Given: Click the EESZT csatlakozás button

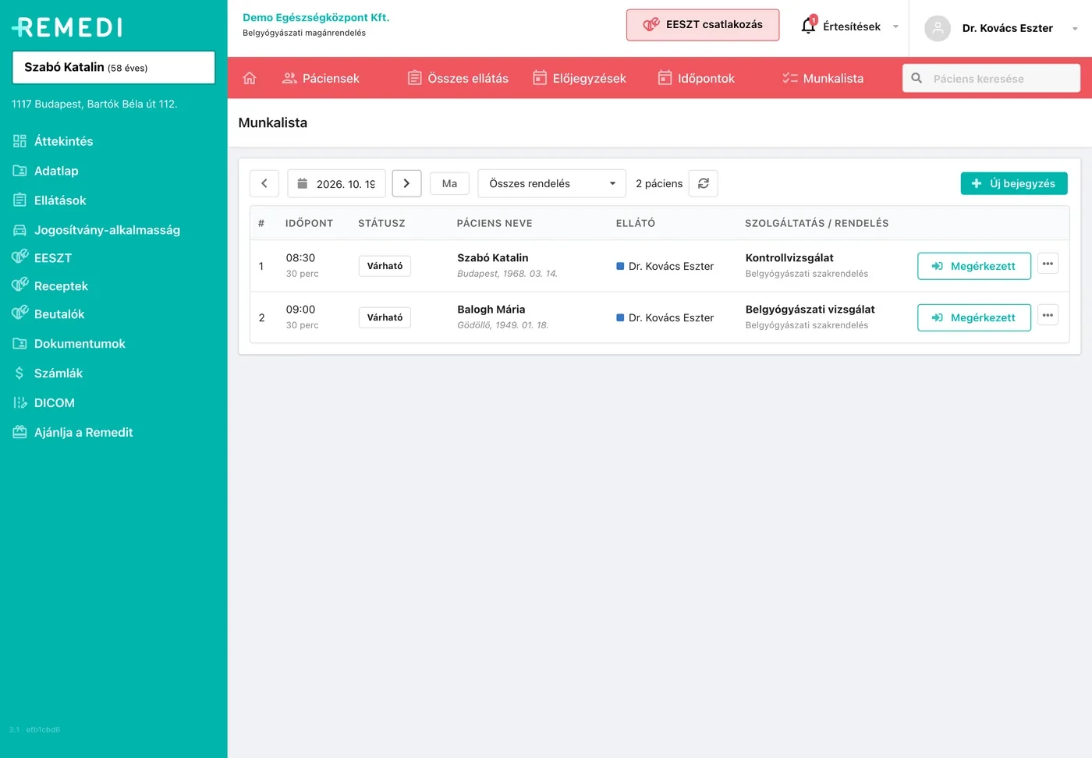Looking at the screenshot, I should click(x=703, y=25).
